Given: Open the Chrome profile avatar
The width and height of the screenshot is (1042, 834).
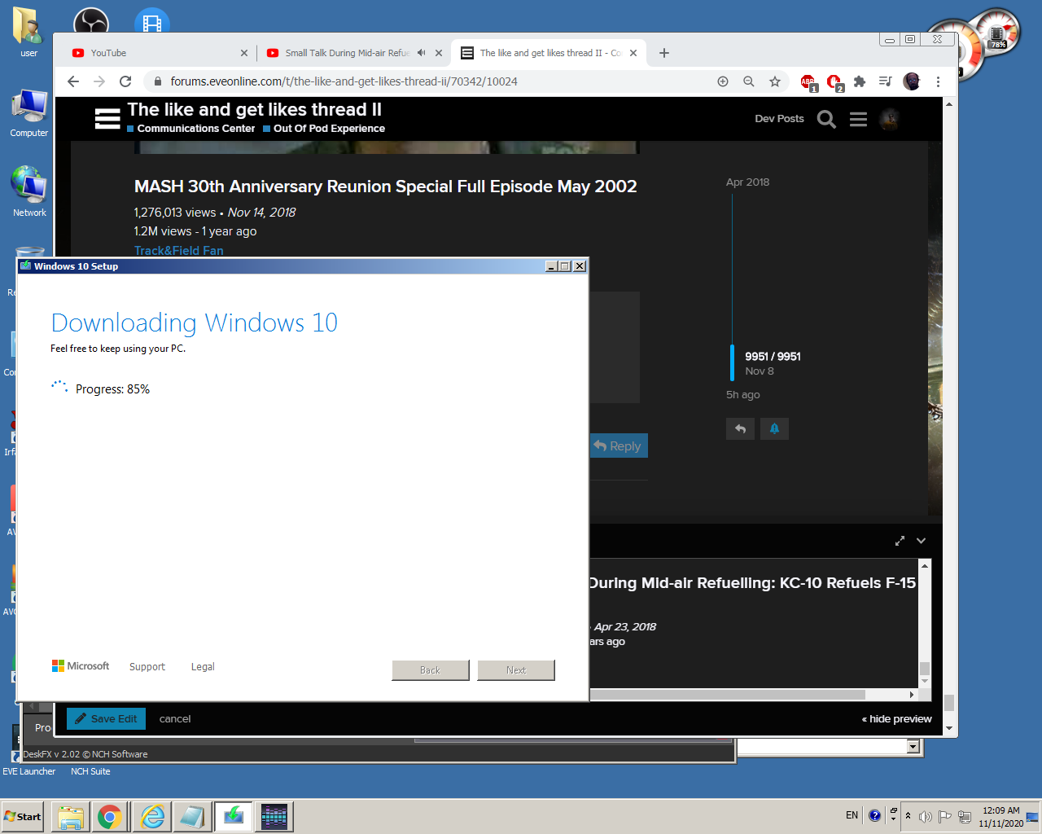Looking at the screenshot, I should pos(912,81).
